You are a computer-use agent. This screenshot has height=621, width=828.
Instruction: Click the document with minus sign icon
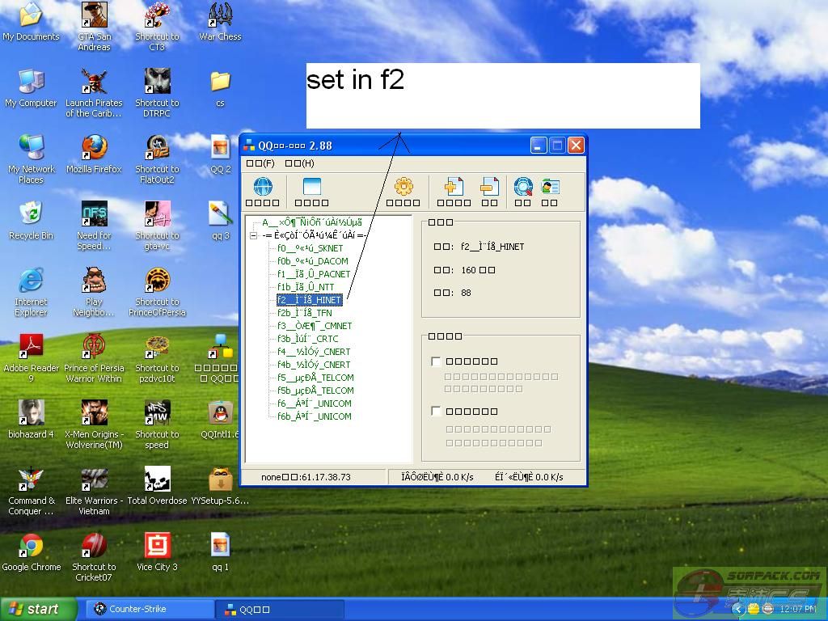(x=489, y=187)
